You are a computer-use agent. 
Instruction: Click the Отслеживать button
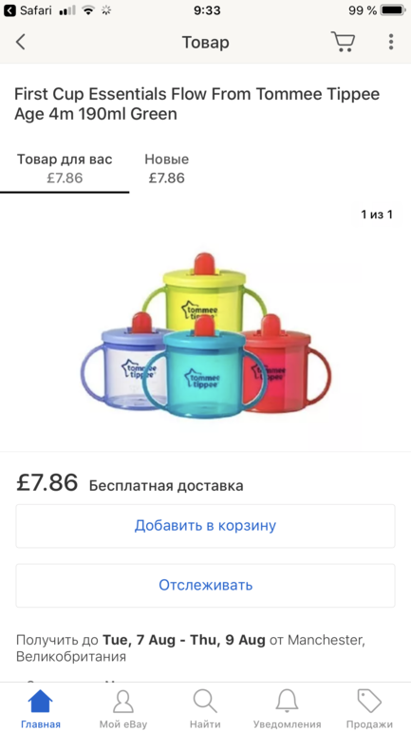point(205,585)
